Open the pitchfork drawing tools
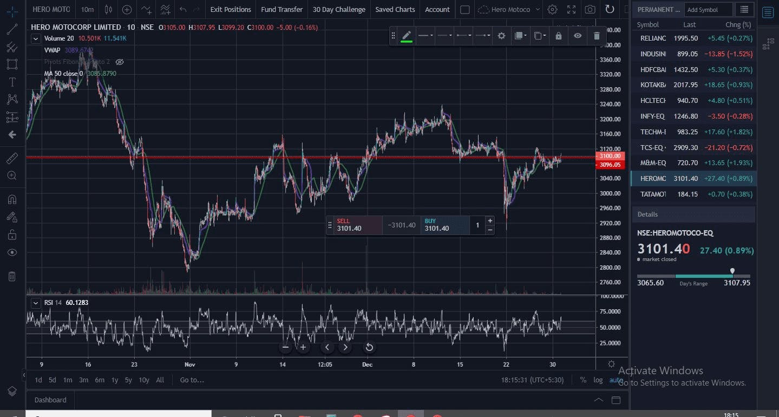Image resolution: width=779 pixels, height=417 pixels. coord(12,47)
